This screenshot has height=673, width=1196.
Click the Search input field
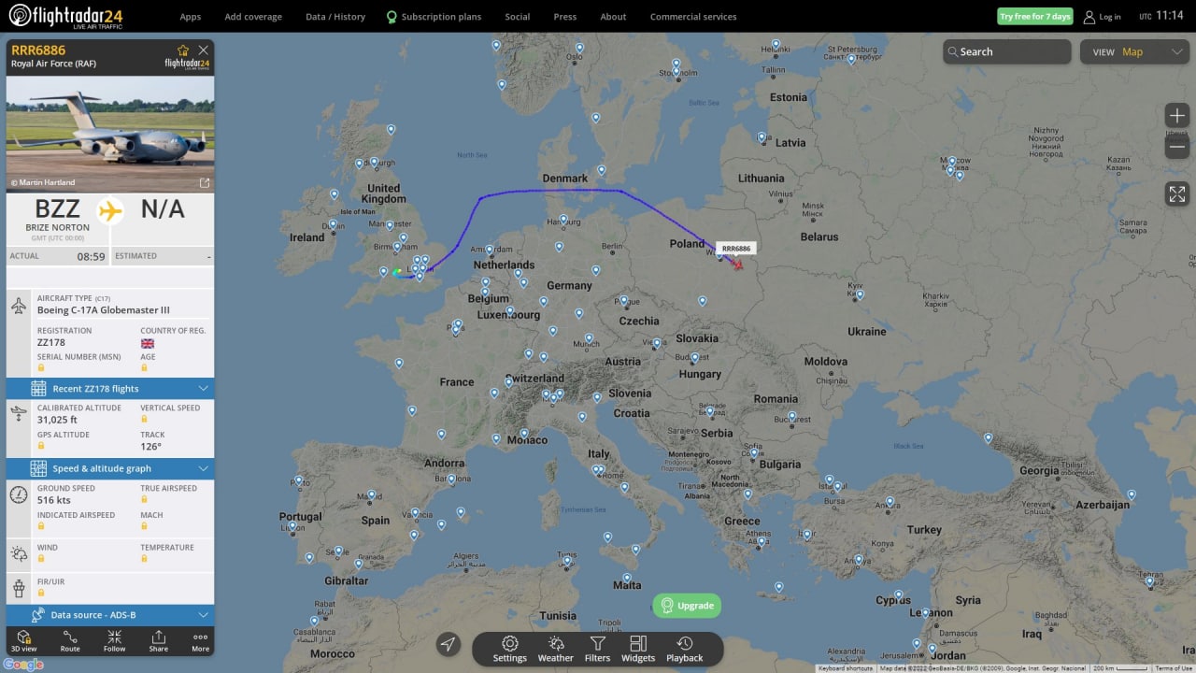pyautogui.click(x=1007, y=51)
